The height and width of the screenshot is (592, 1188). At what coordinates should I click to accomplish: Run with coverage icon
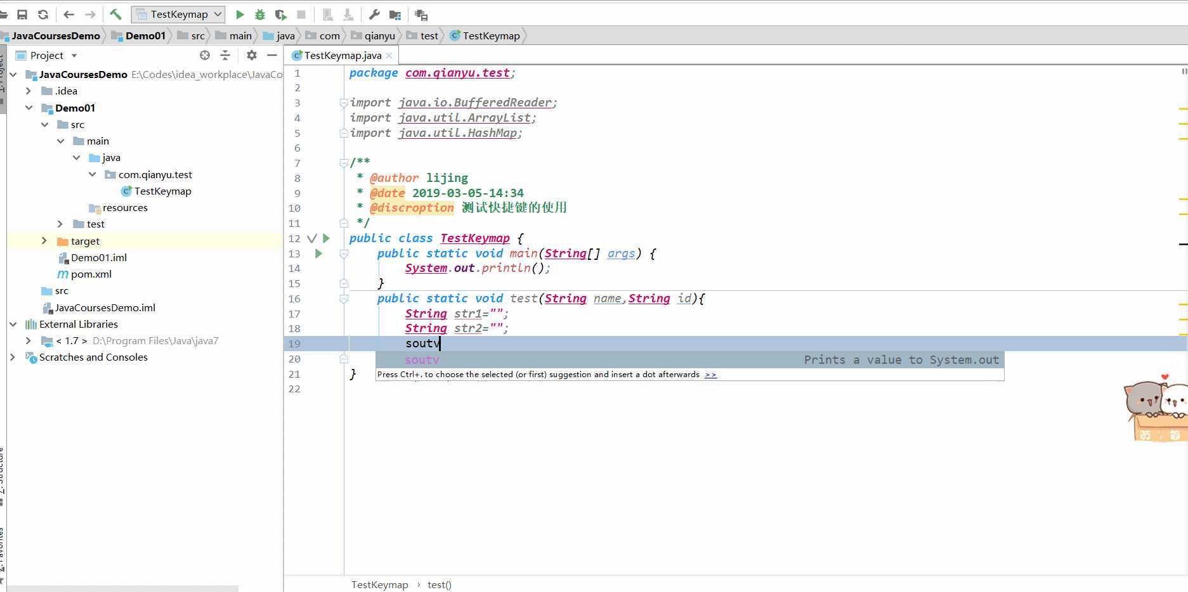click(280, 14)
